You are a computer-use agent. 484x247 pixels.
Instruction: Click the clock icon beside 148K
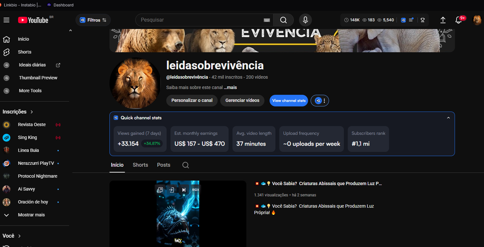tap(346, 20)
